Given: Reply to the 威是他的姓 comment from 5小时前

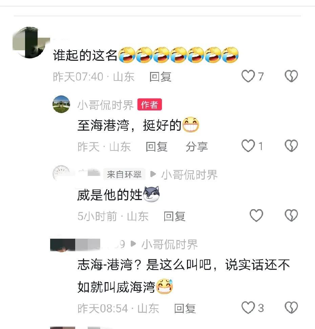Looking at the screenshot, I should pyautogui.click(x=174, y=216).
